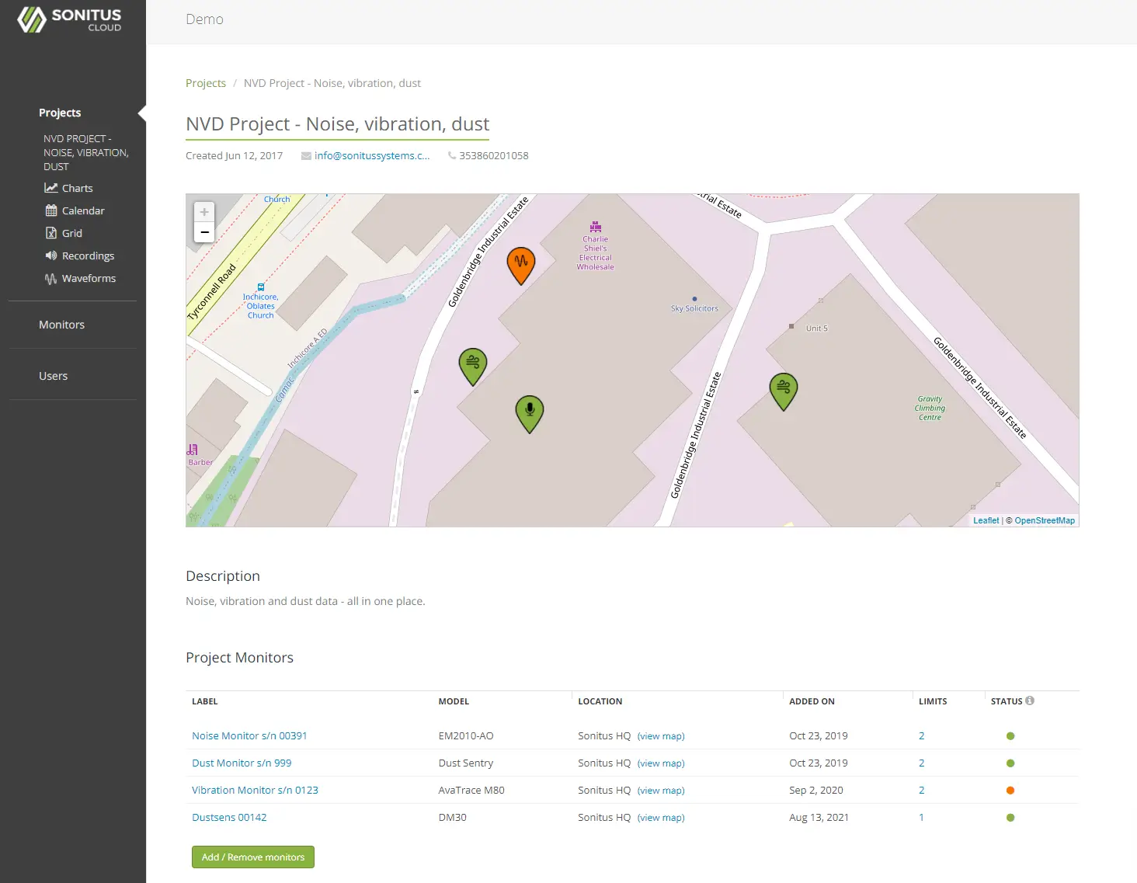This screenshot has height=883, width=1137.
Task: Click the Sonitus Cloud logo
Action: (70, 19)
